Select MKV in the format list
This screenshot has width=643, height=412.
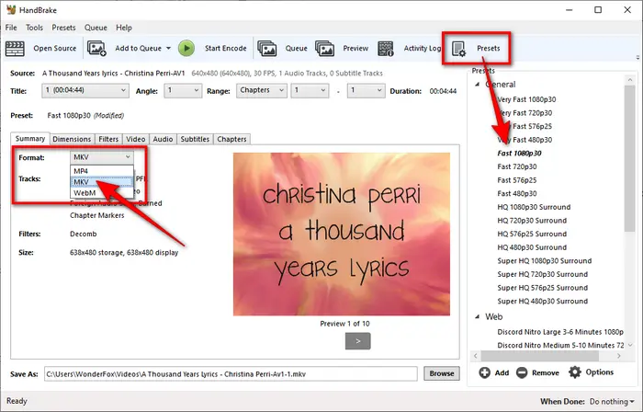click(x=102, y=182)
